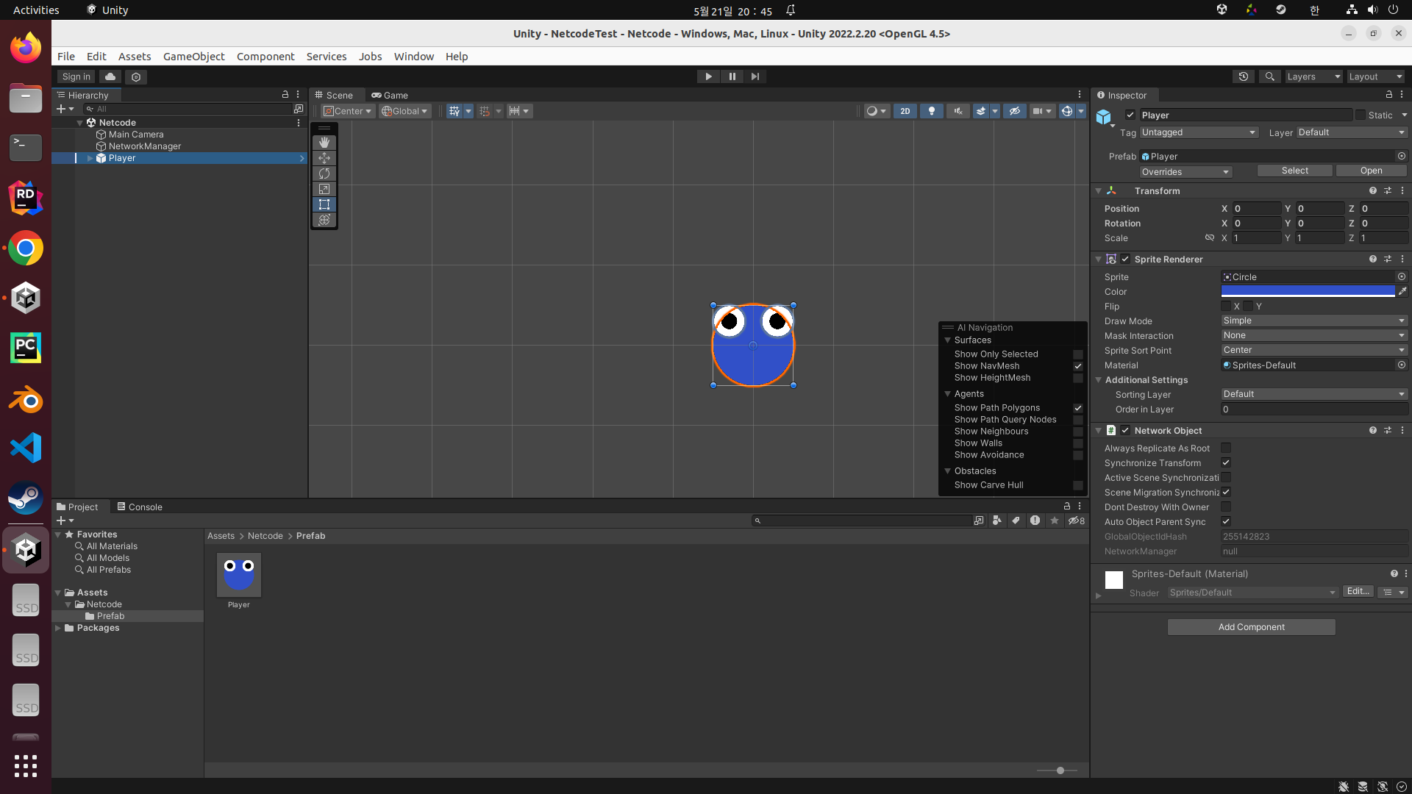The height and width of the screenshot is (794, 1412).
Task: Toggle Player active checkbox in Inspector
Action: 1130,115
